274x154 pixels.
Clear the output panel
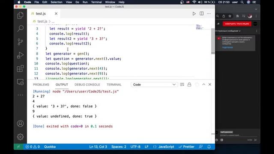(182, 85)
